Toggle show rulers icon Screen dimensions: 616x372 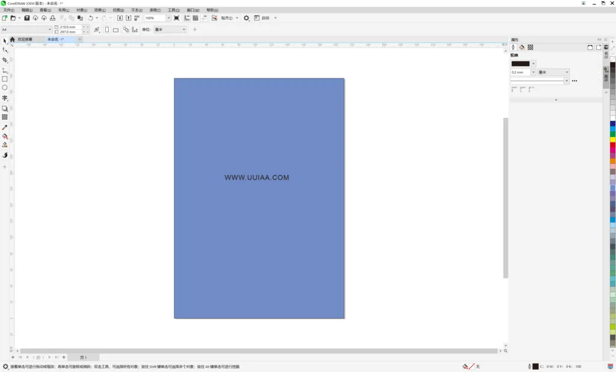click(x=186, y=18)
